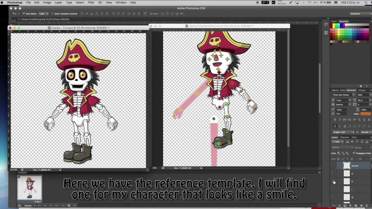Toggle the Propagate Frame checkbox

point(354,153)
